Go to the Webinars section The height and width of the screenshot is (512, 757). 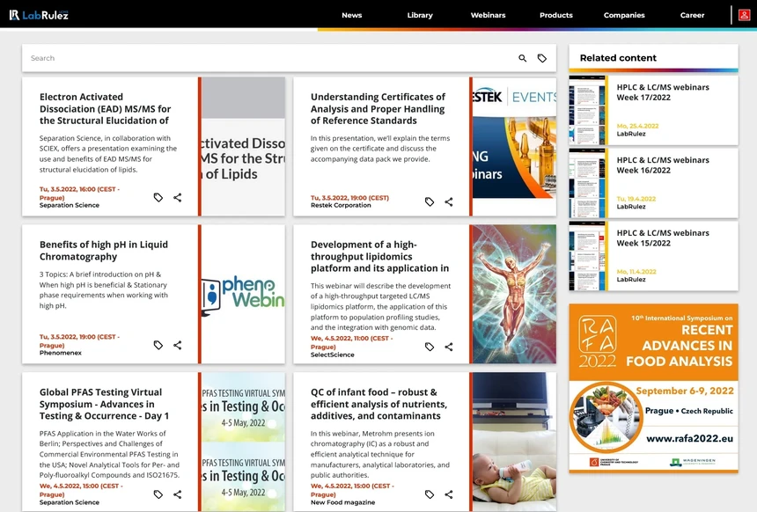coord(489,15)
